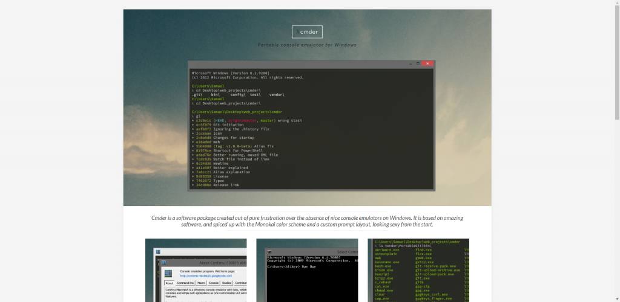Click commit line '7a6cc21 Alias explanation'
Image resolution: width=620 pixels, height=302 pixels.
pos(220,172)
